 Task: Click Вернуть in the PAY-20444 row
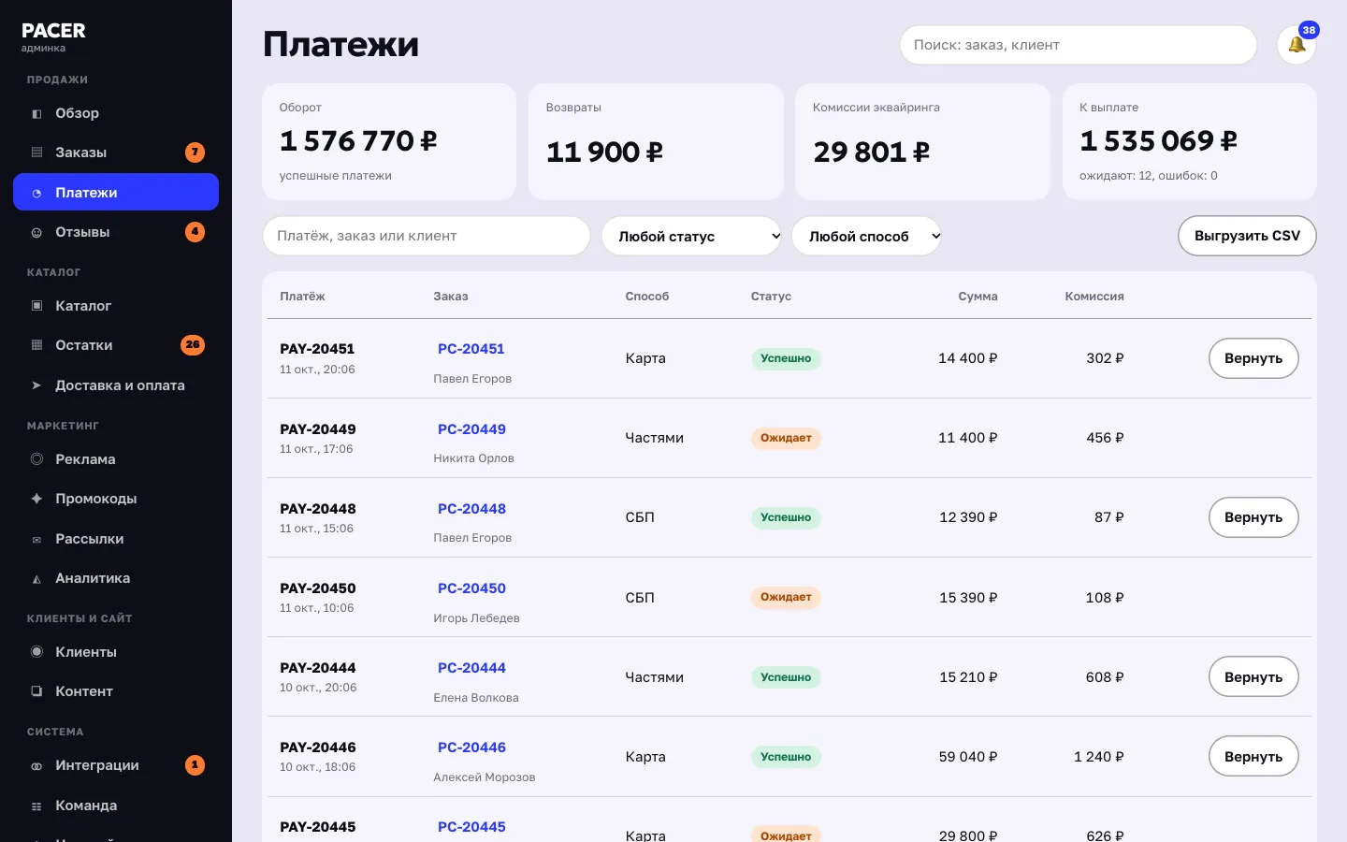pyautogui.click(x=1253, y=677)
